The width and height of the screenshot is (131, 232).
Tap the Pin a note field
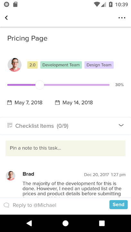tap(65, 148)
